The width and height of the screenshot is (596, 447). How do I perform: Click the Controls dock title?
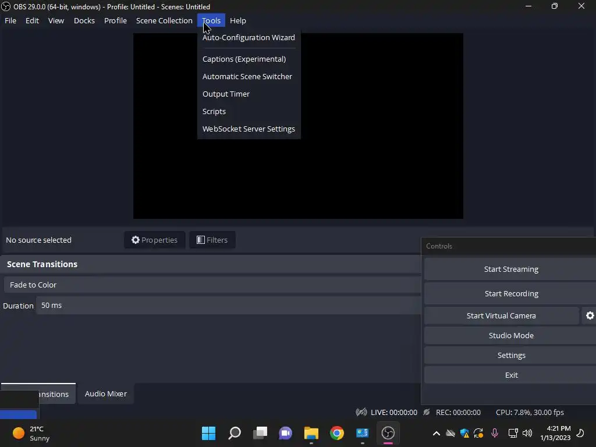439,246
